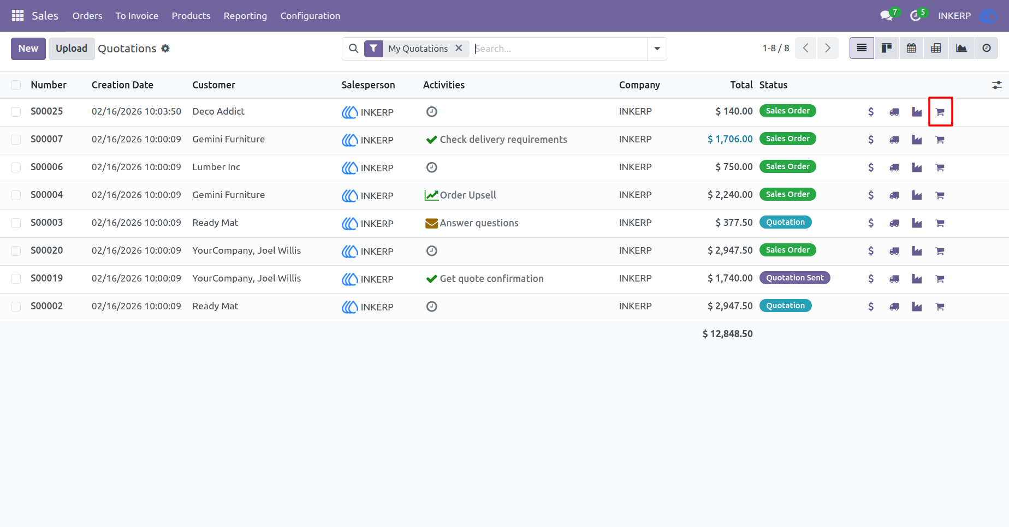Screen dimensions: 1009x527
Task: Expand the search options dropdown arrow
Action: [657, 49]
